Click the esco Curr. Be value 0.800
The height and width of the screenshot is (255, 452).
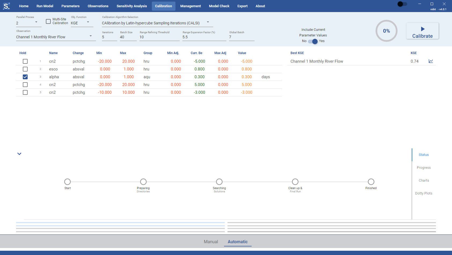pos(200,69)
